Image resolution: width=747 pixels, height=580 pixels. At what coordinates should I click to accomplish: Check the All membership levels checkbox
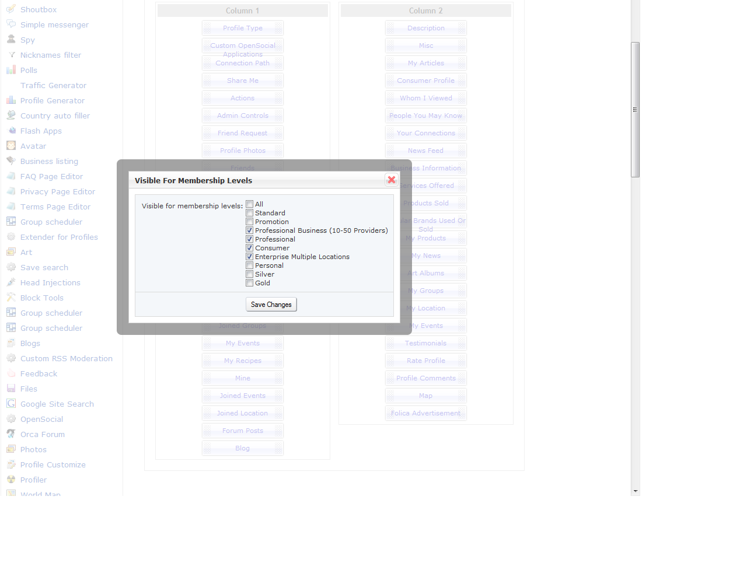click(x=250, y=204)
